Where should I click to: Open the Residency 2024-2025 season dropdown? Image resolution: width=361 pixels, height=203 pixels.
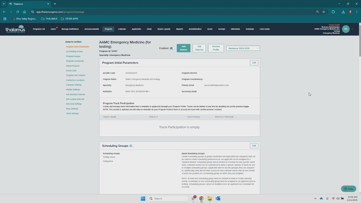coord(243,48)
